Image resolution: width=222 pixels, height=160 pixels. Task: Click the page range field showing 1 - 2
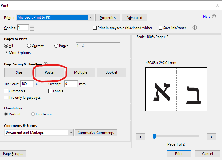pyautogui.click(x=98, y=46)
